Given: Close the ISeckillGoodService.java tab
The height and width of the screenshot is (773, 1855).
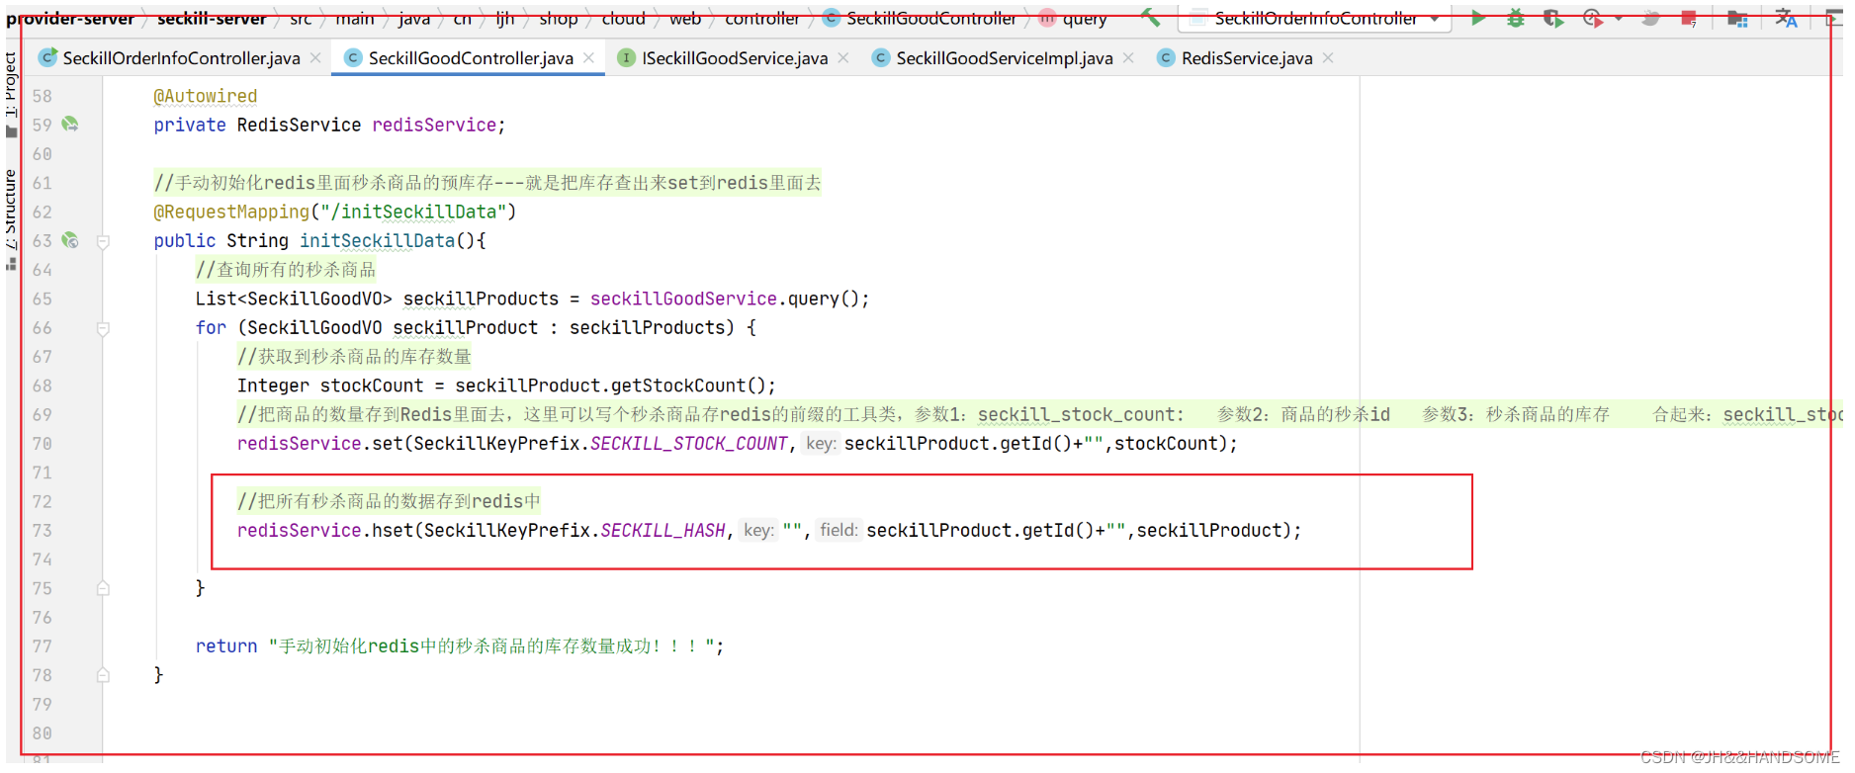Looking at the screenshot, I should pyautogui.click(x=843, y=58).
